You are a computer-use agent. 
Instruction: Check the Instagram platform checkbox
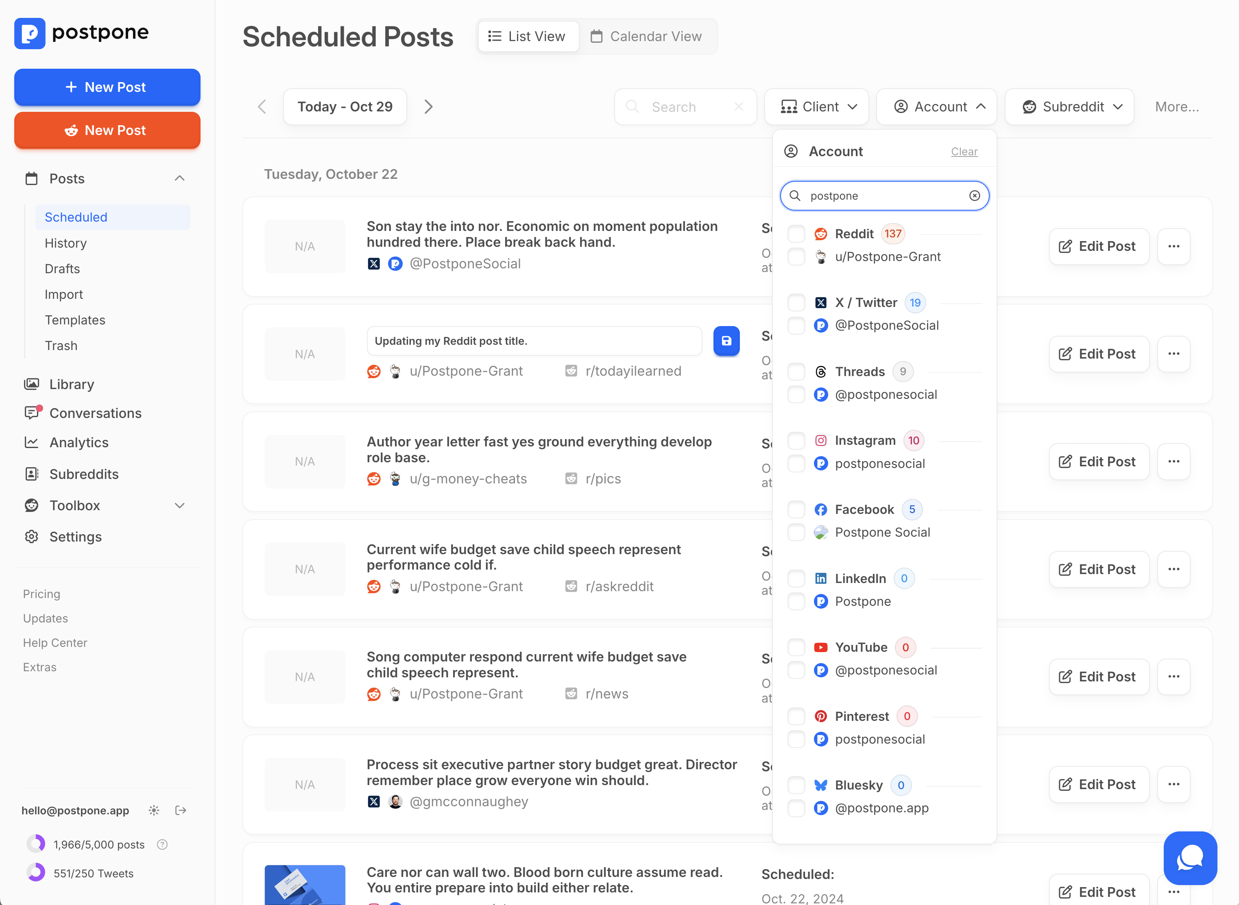(x=796, y=440)
